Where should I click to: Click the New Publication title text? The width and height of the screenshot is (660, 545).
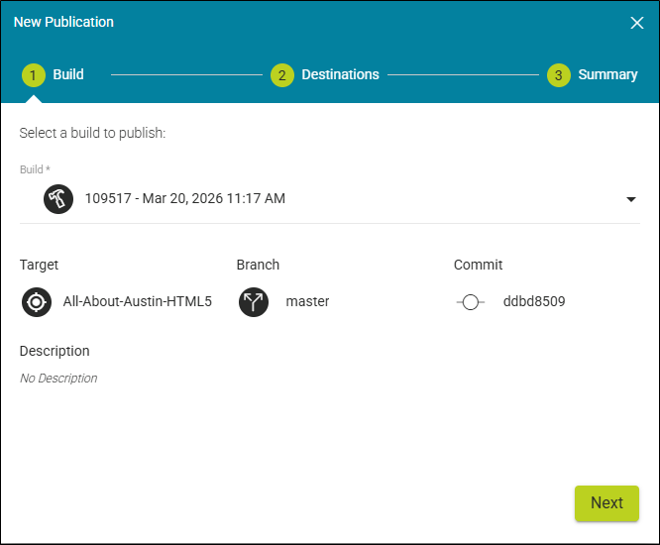point(63,22)
